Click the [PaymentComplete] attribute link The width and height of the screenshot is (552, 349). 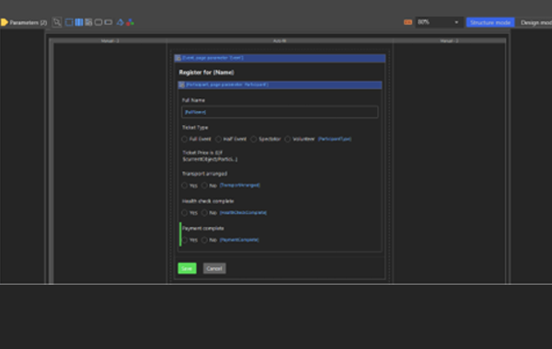239,240
